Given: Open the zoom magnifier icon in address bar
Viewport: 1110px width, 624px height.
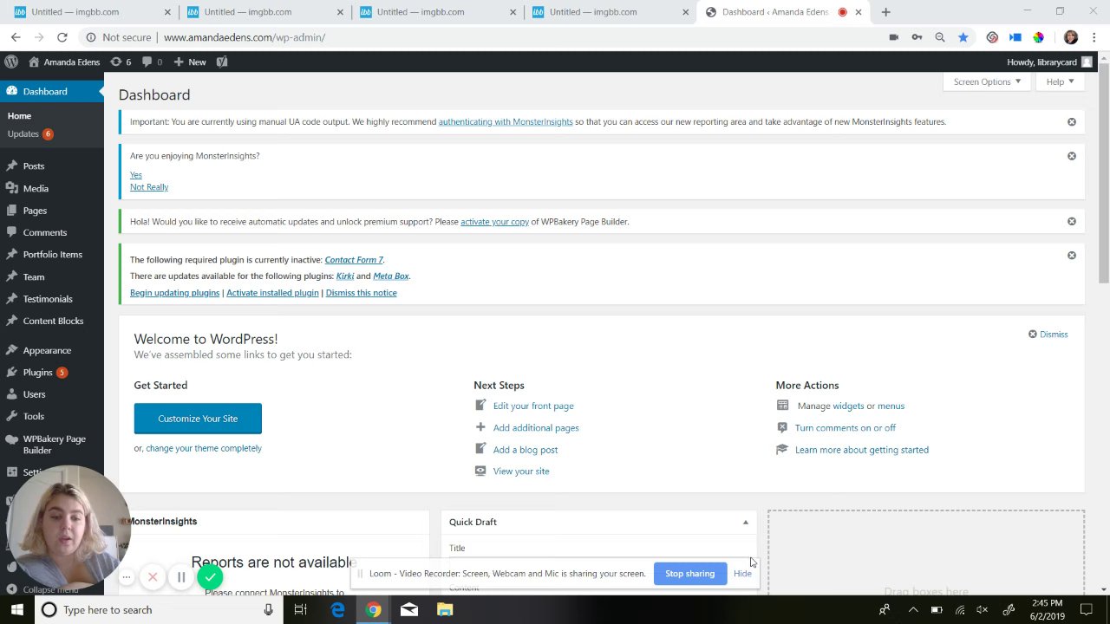Looking at the screenshot, I should coord(939,37).
